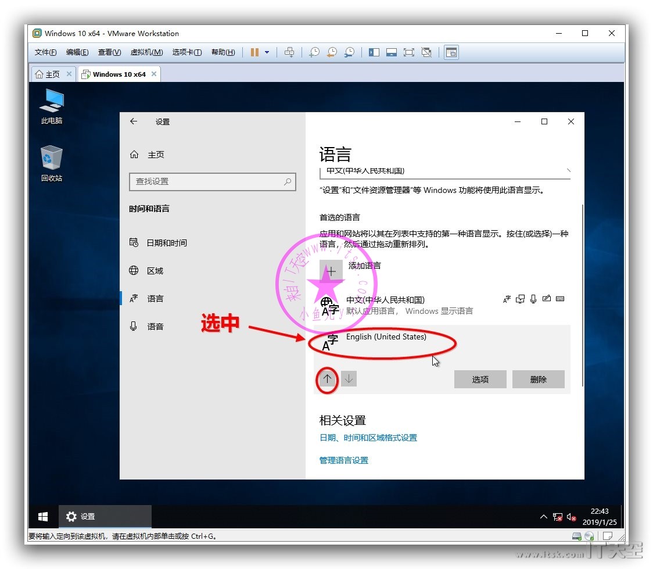Click the console view toolbar icon
The width and height of the screenshot is (653, 569).
pos(451,52)
